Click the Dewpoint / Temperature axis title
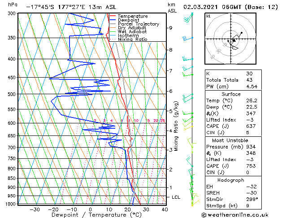The image size is (282, 218). [x=96, y=215]
